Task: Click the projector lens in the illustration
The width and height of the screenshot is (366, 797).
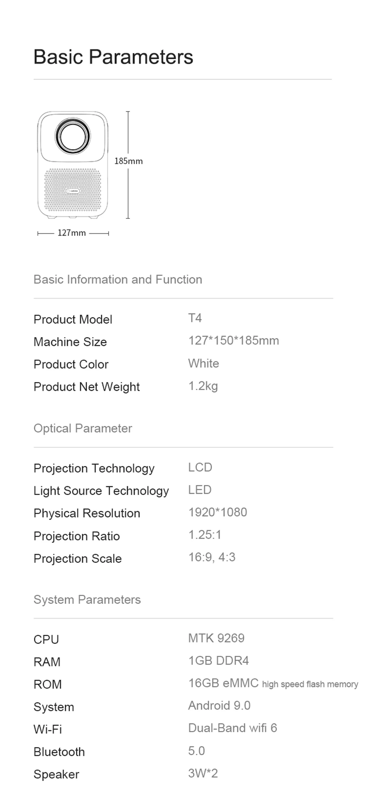Action: tap(72, 136)
